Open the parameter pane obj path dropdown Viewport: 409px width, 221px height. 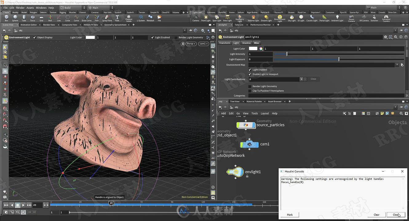point(395,30)
